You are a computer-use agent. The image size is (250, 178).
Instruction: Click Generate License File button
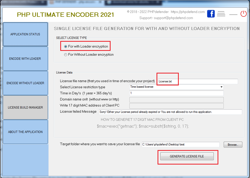(x=187, y=156)
